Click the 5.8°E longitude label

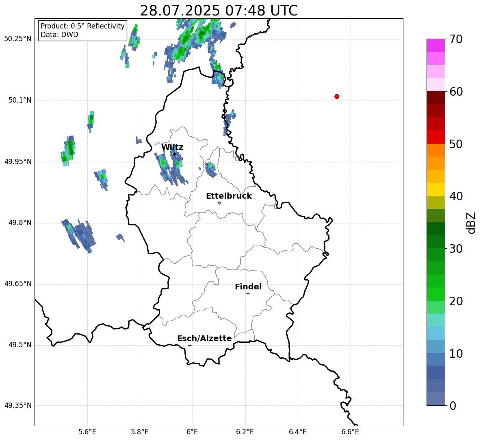[x=140, y=432]
